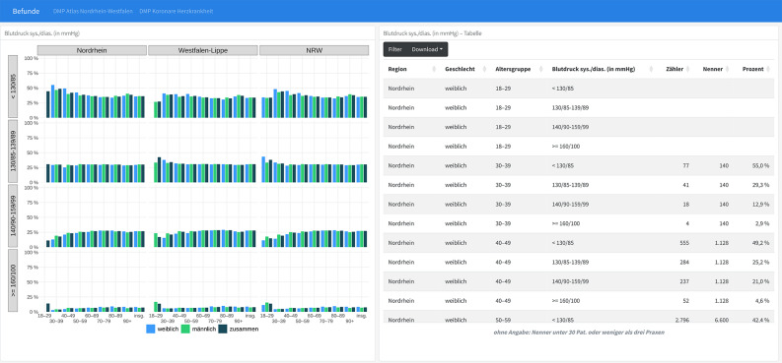
Task: Sort table by Zähler sort icon
Action: tap(687, 69)
